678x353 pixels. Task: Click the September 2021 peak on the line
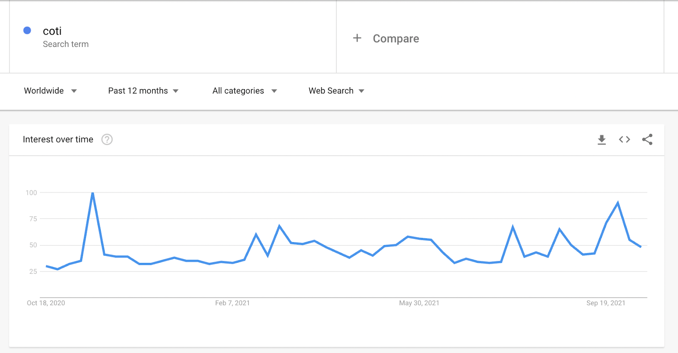[x=618, y=203]
